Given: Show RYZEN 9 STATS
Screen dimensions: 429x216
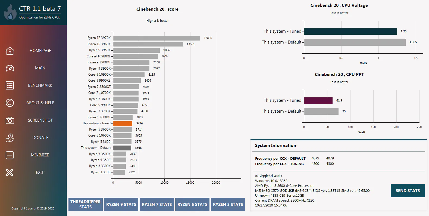Looking at the screenshot, I should (121, 204).
